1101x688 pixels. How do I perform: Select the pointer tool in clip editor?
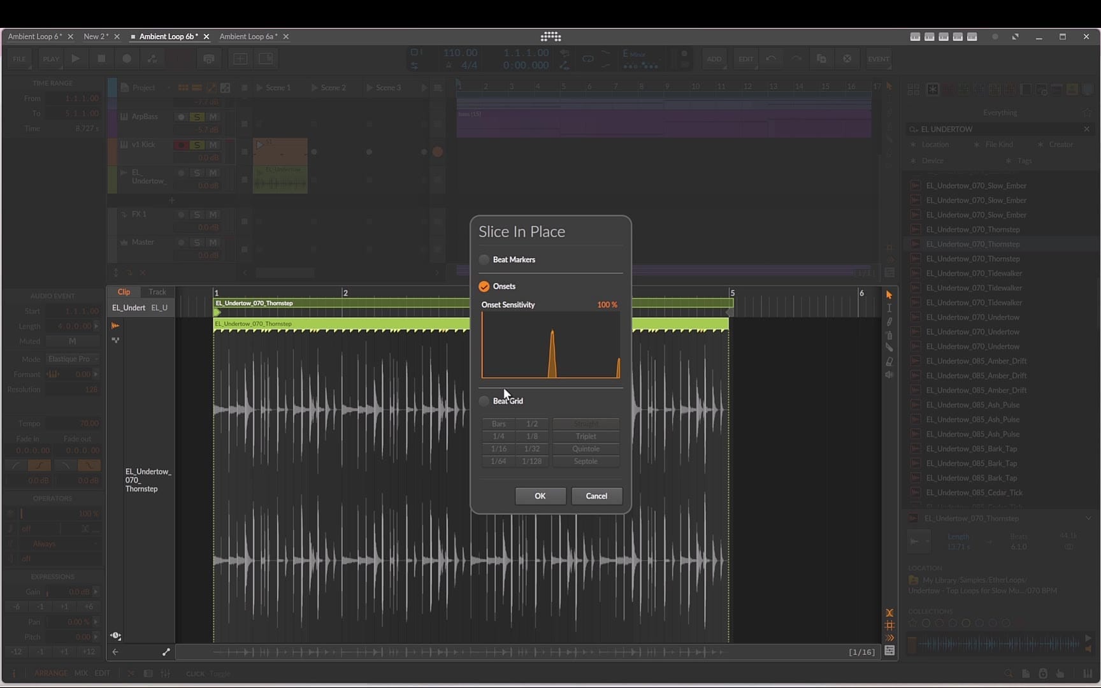click(x=889, y=295)
